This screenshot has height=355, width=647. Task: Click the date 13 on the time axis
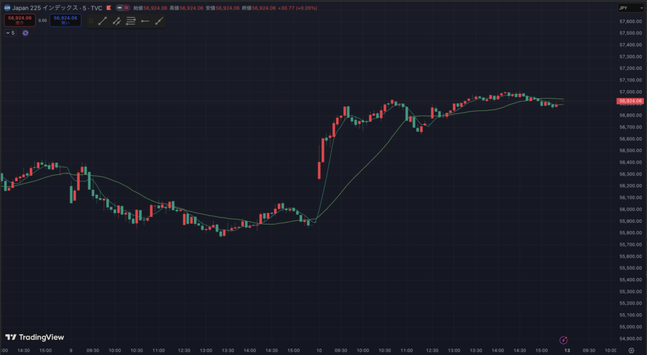(567, 350)
